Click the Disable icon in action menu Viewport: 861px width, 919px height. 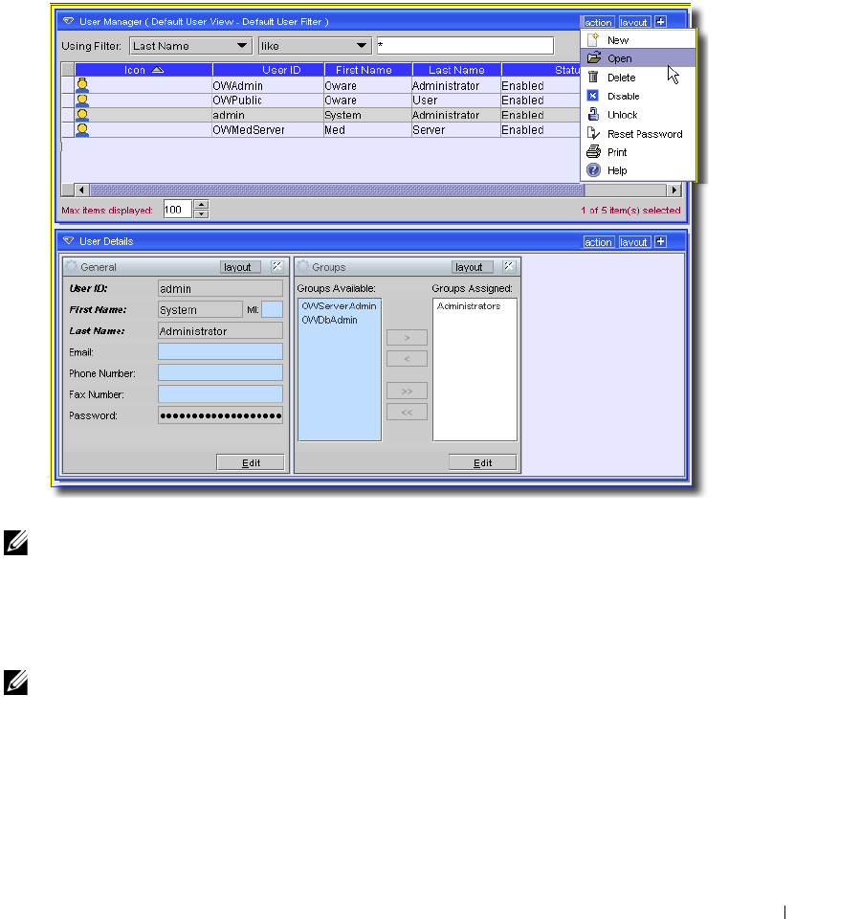593,96
